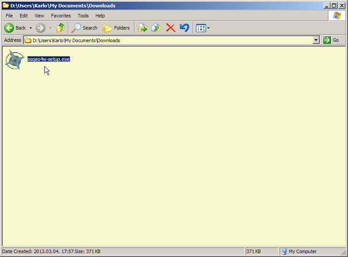Screen dimensions: 348x257
Task: Expand the Address bar dropdown list
Action: [x=316, y=40]
